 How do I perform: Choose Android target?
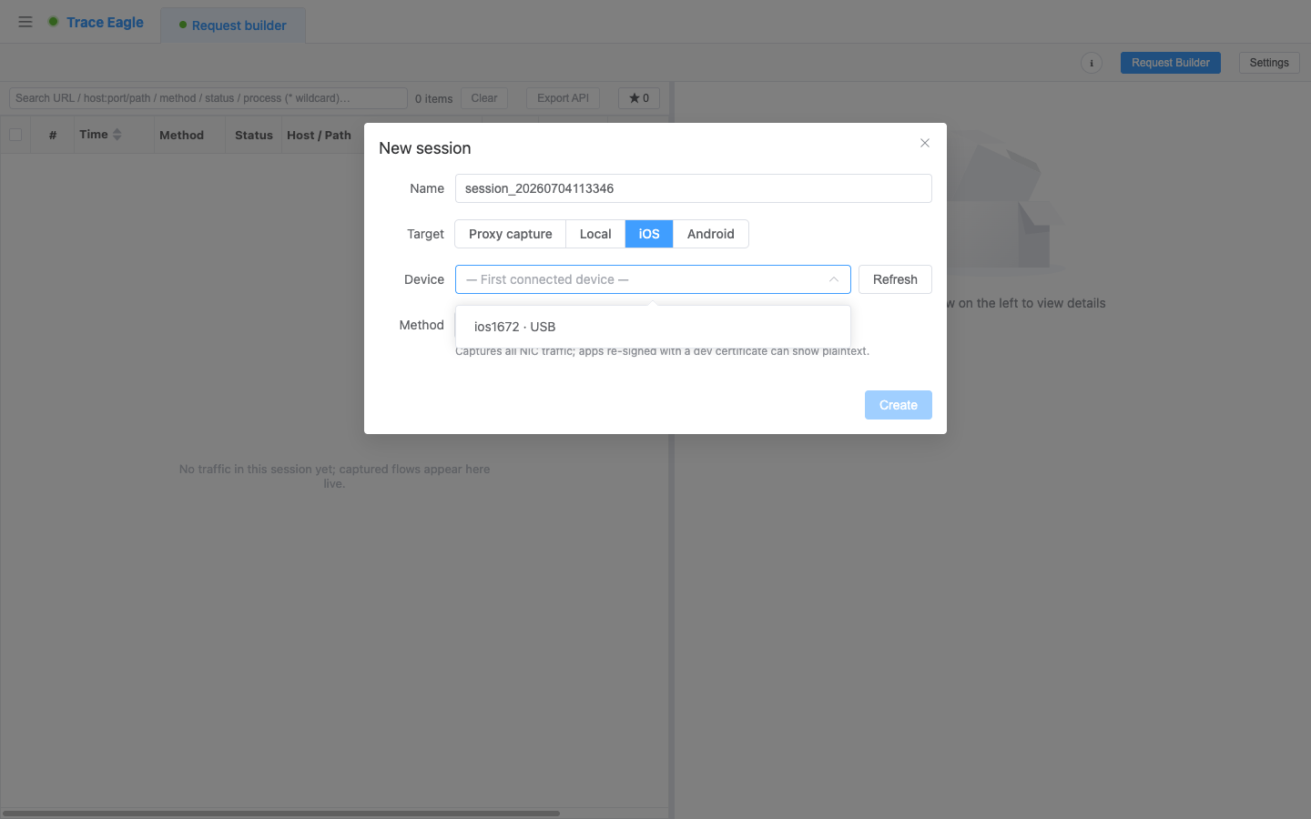711,234
